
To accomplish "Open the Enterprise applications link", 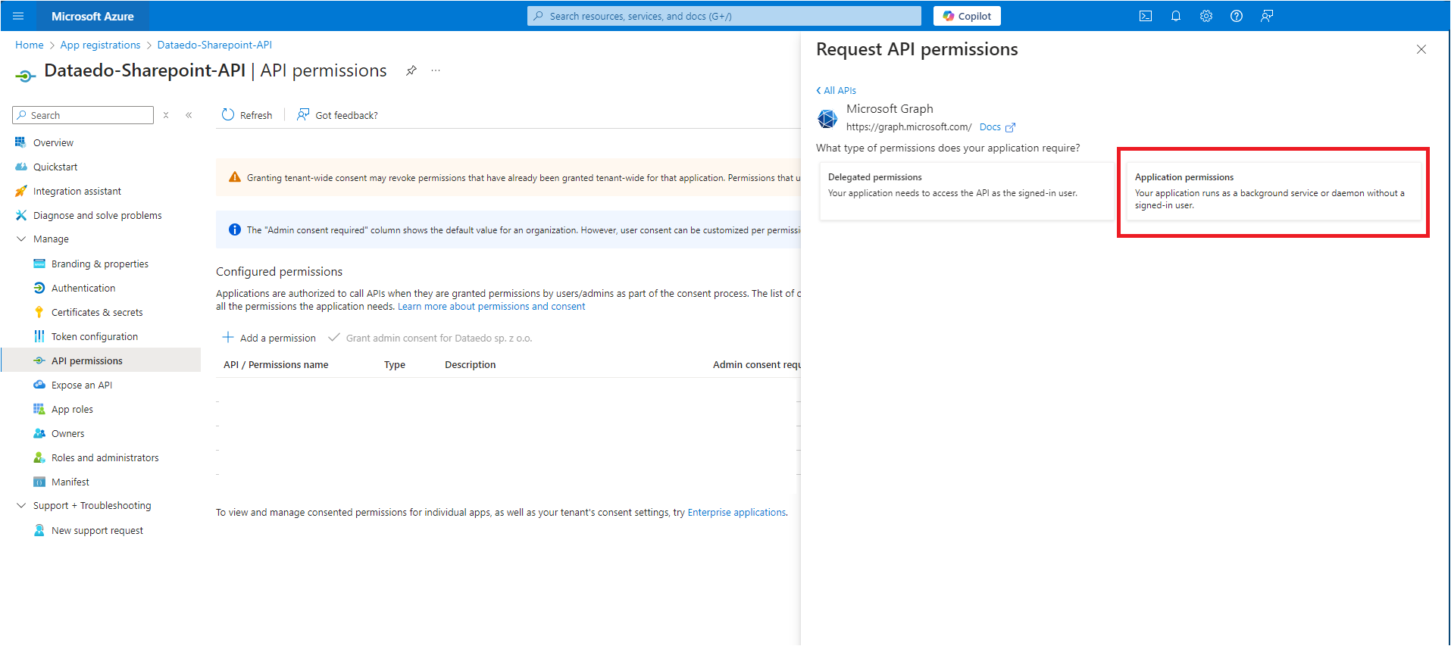I will coord(736,513).
